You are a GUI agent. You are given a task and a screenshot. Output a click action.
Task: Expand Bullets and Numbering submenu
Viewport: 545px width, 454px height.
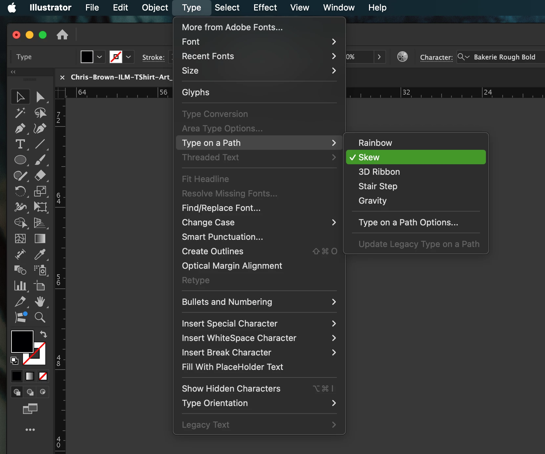[x=259, y=302]
